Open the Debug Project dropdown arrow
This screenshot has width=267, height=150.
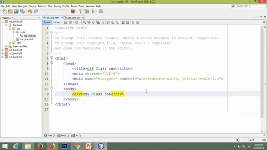coord(105,11)
